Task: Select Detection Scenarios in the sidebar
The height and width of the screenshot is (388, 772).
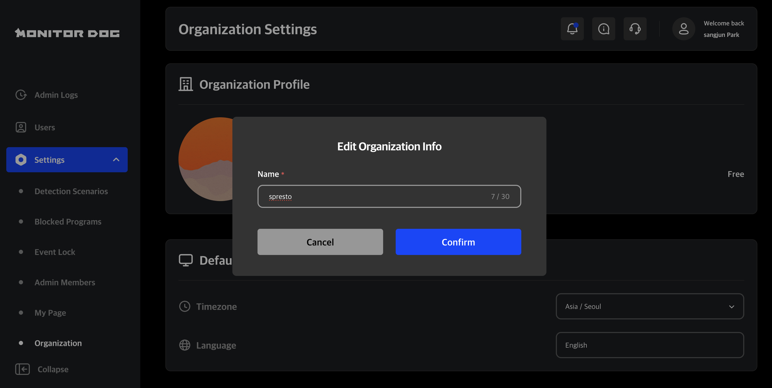Action: 71,191
